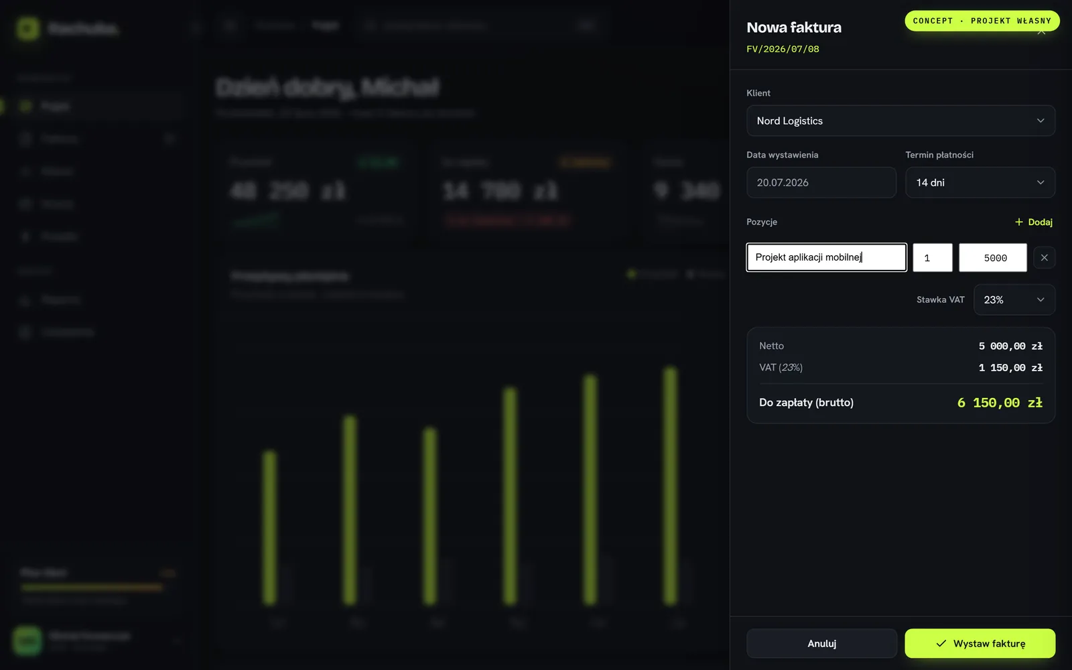The image size is (1072, 670).
Task: Remove the Projekt aplikacji mobilnej line item
Action: 1044,257
